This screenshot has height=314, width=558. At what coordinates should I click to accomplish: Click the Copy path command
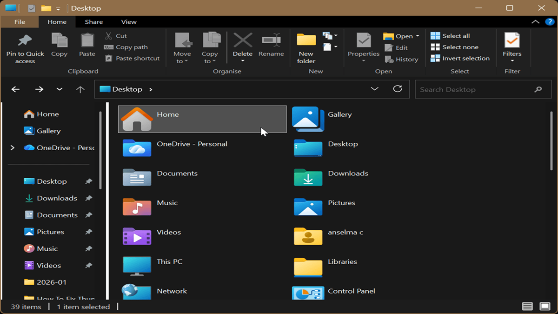[126, 47]
